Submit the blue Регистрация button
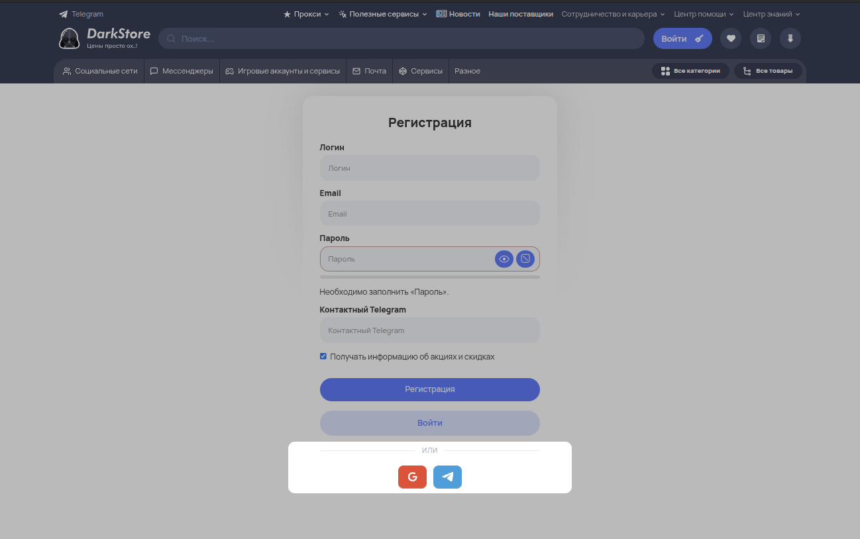This screenshot has width=860, height=539. coord(429,389)
